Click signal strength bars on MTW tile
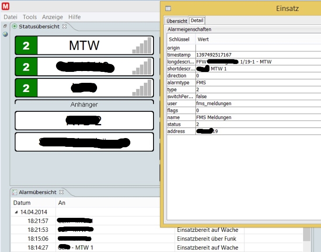The height and width of the screenshot is (252, 321). [x=142, y=45]
